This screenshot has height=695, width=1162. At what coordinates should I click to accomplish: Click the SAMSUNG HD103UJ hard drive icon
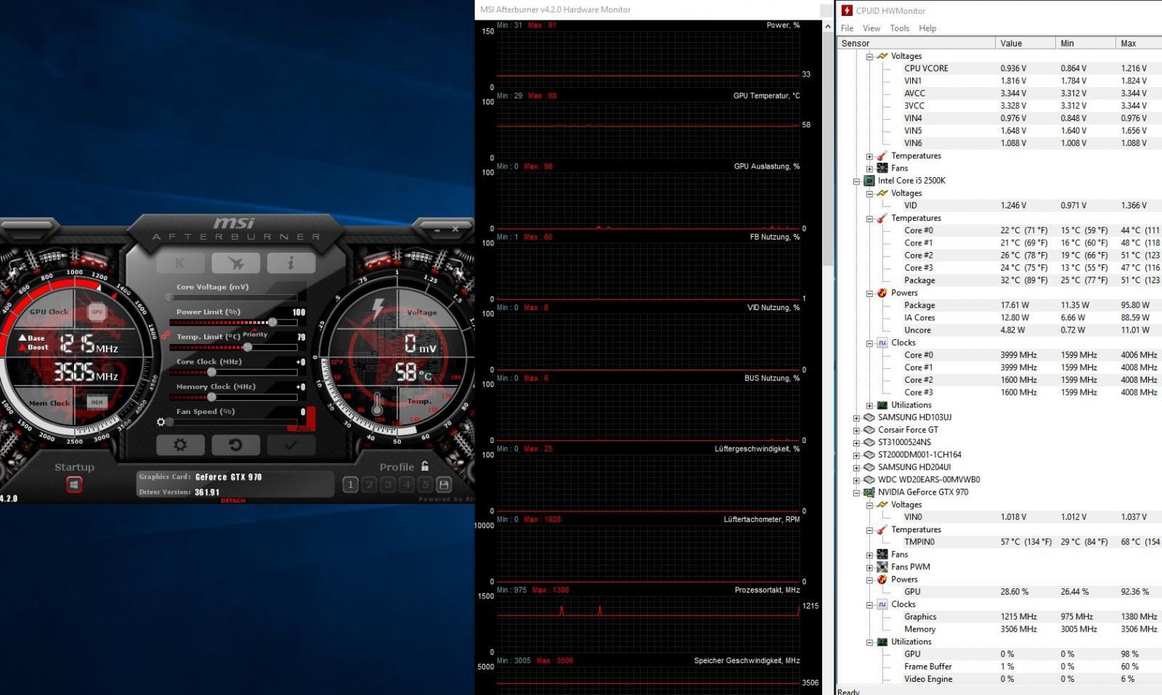click(x=869, y=418)
